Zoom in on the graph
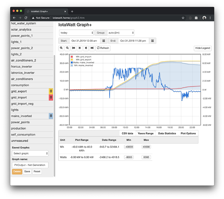This screenshot has width=224, height=199. tap(61, 48)
